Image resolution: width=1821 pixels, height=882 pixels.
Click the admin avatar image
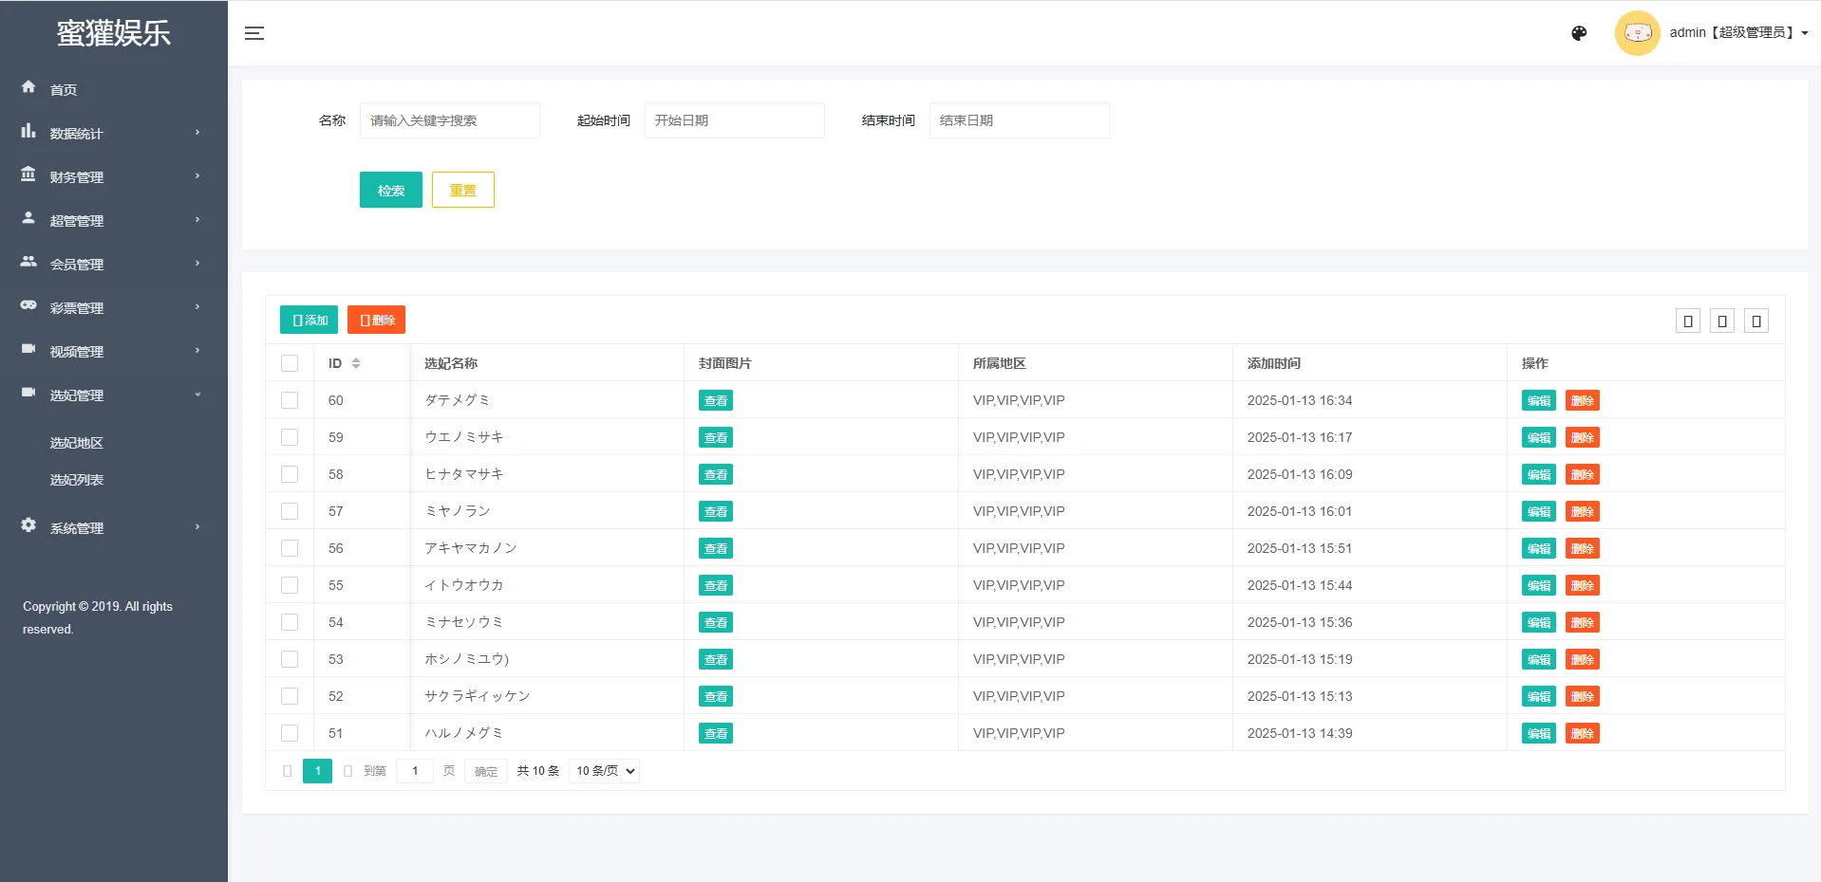(1637, 33)
